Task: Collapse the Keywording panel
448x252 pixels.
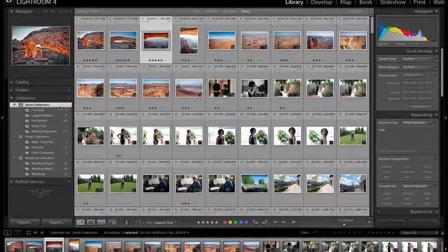Action: click(437, 115)
